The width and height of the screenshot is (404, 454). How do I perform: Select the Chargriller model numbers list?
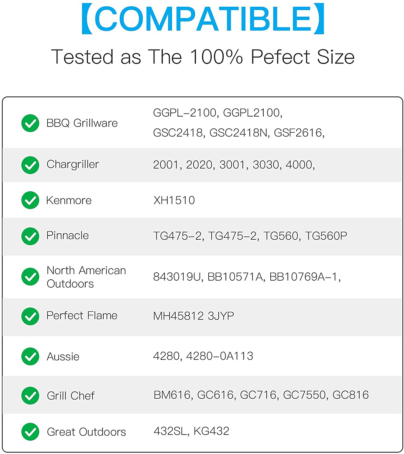(234, 165)
